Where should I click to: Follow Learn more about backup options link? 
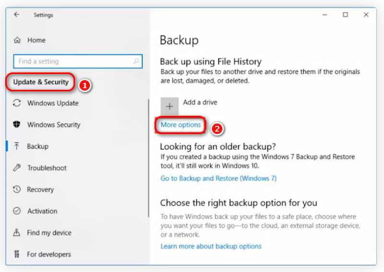click(211, 246)
